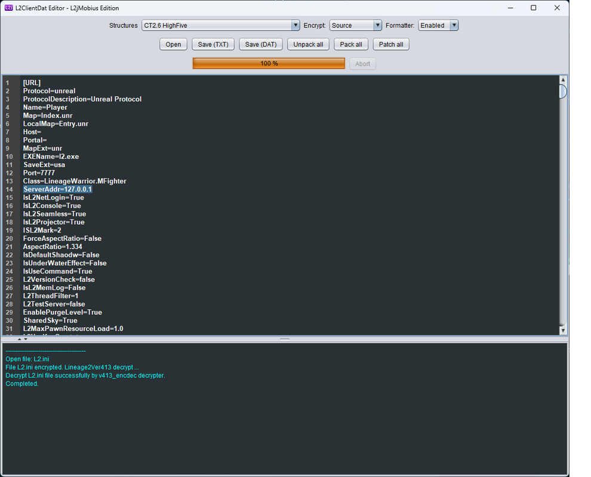
Task: Click the Class=LineageWarrior.MFighter line
Action: tap(75, 181)
